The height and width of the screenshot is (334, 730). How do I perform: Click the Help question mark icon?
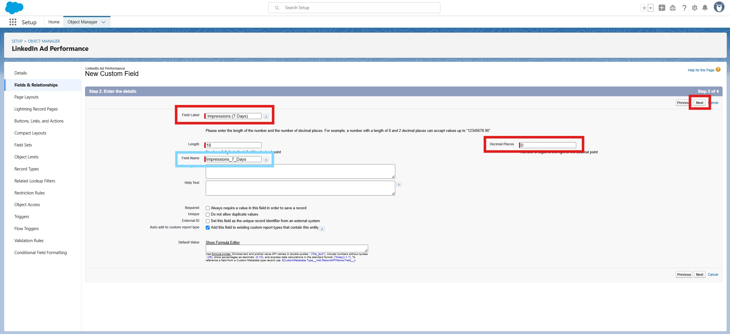point(684,8)
